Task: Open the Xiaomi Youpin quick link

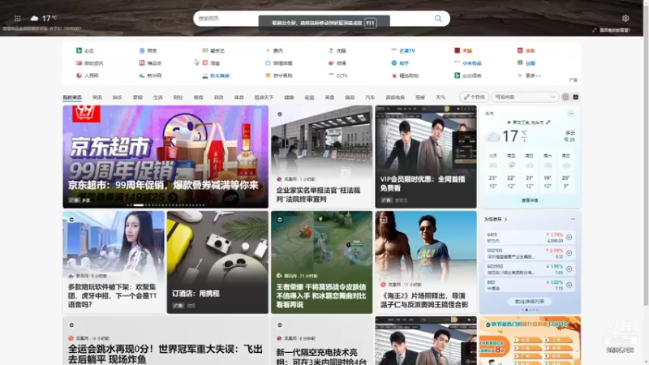Action: [468, 63]
